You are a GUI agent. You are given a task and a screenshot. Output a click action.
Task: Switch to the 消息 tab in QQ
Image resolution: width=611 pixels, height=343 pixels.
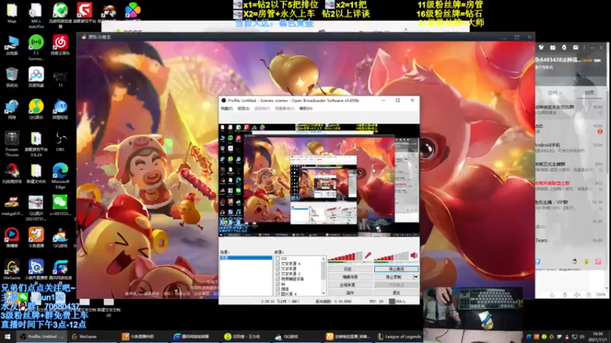[x=589, y=92]
